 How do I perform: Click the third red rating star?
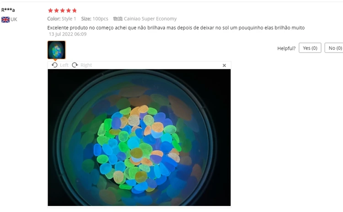(x=63, y=11)
